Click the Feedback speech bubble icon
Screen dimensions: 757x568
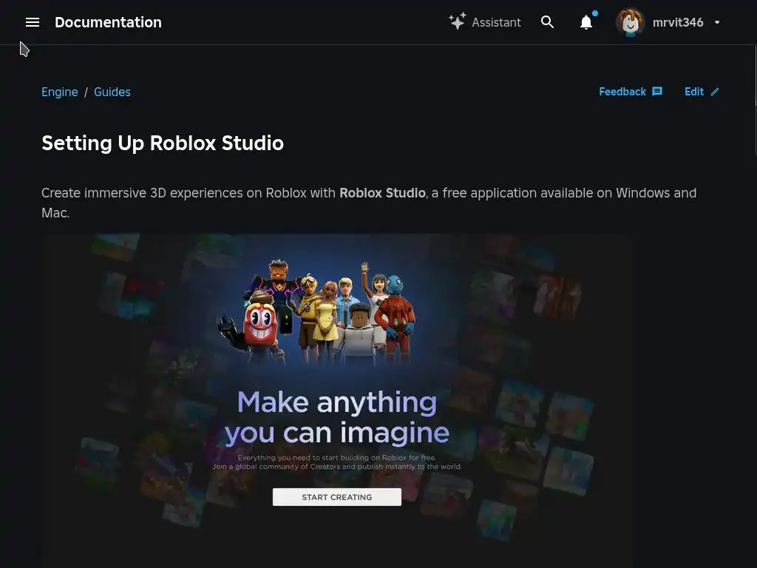657,92
